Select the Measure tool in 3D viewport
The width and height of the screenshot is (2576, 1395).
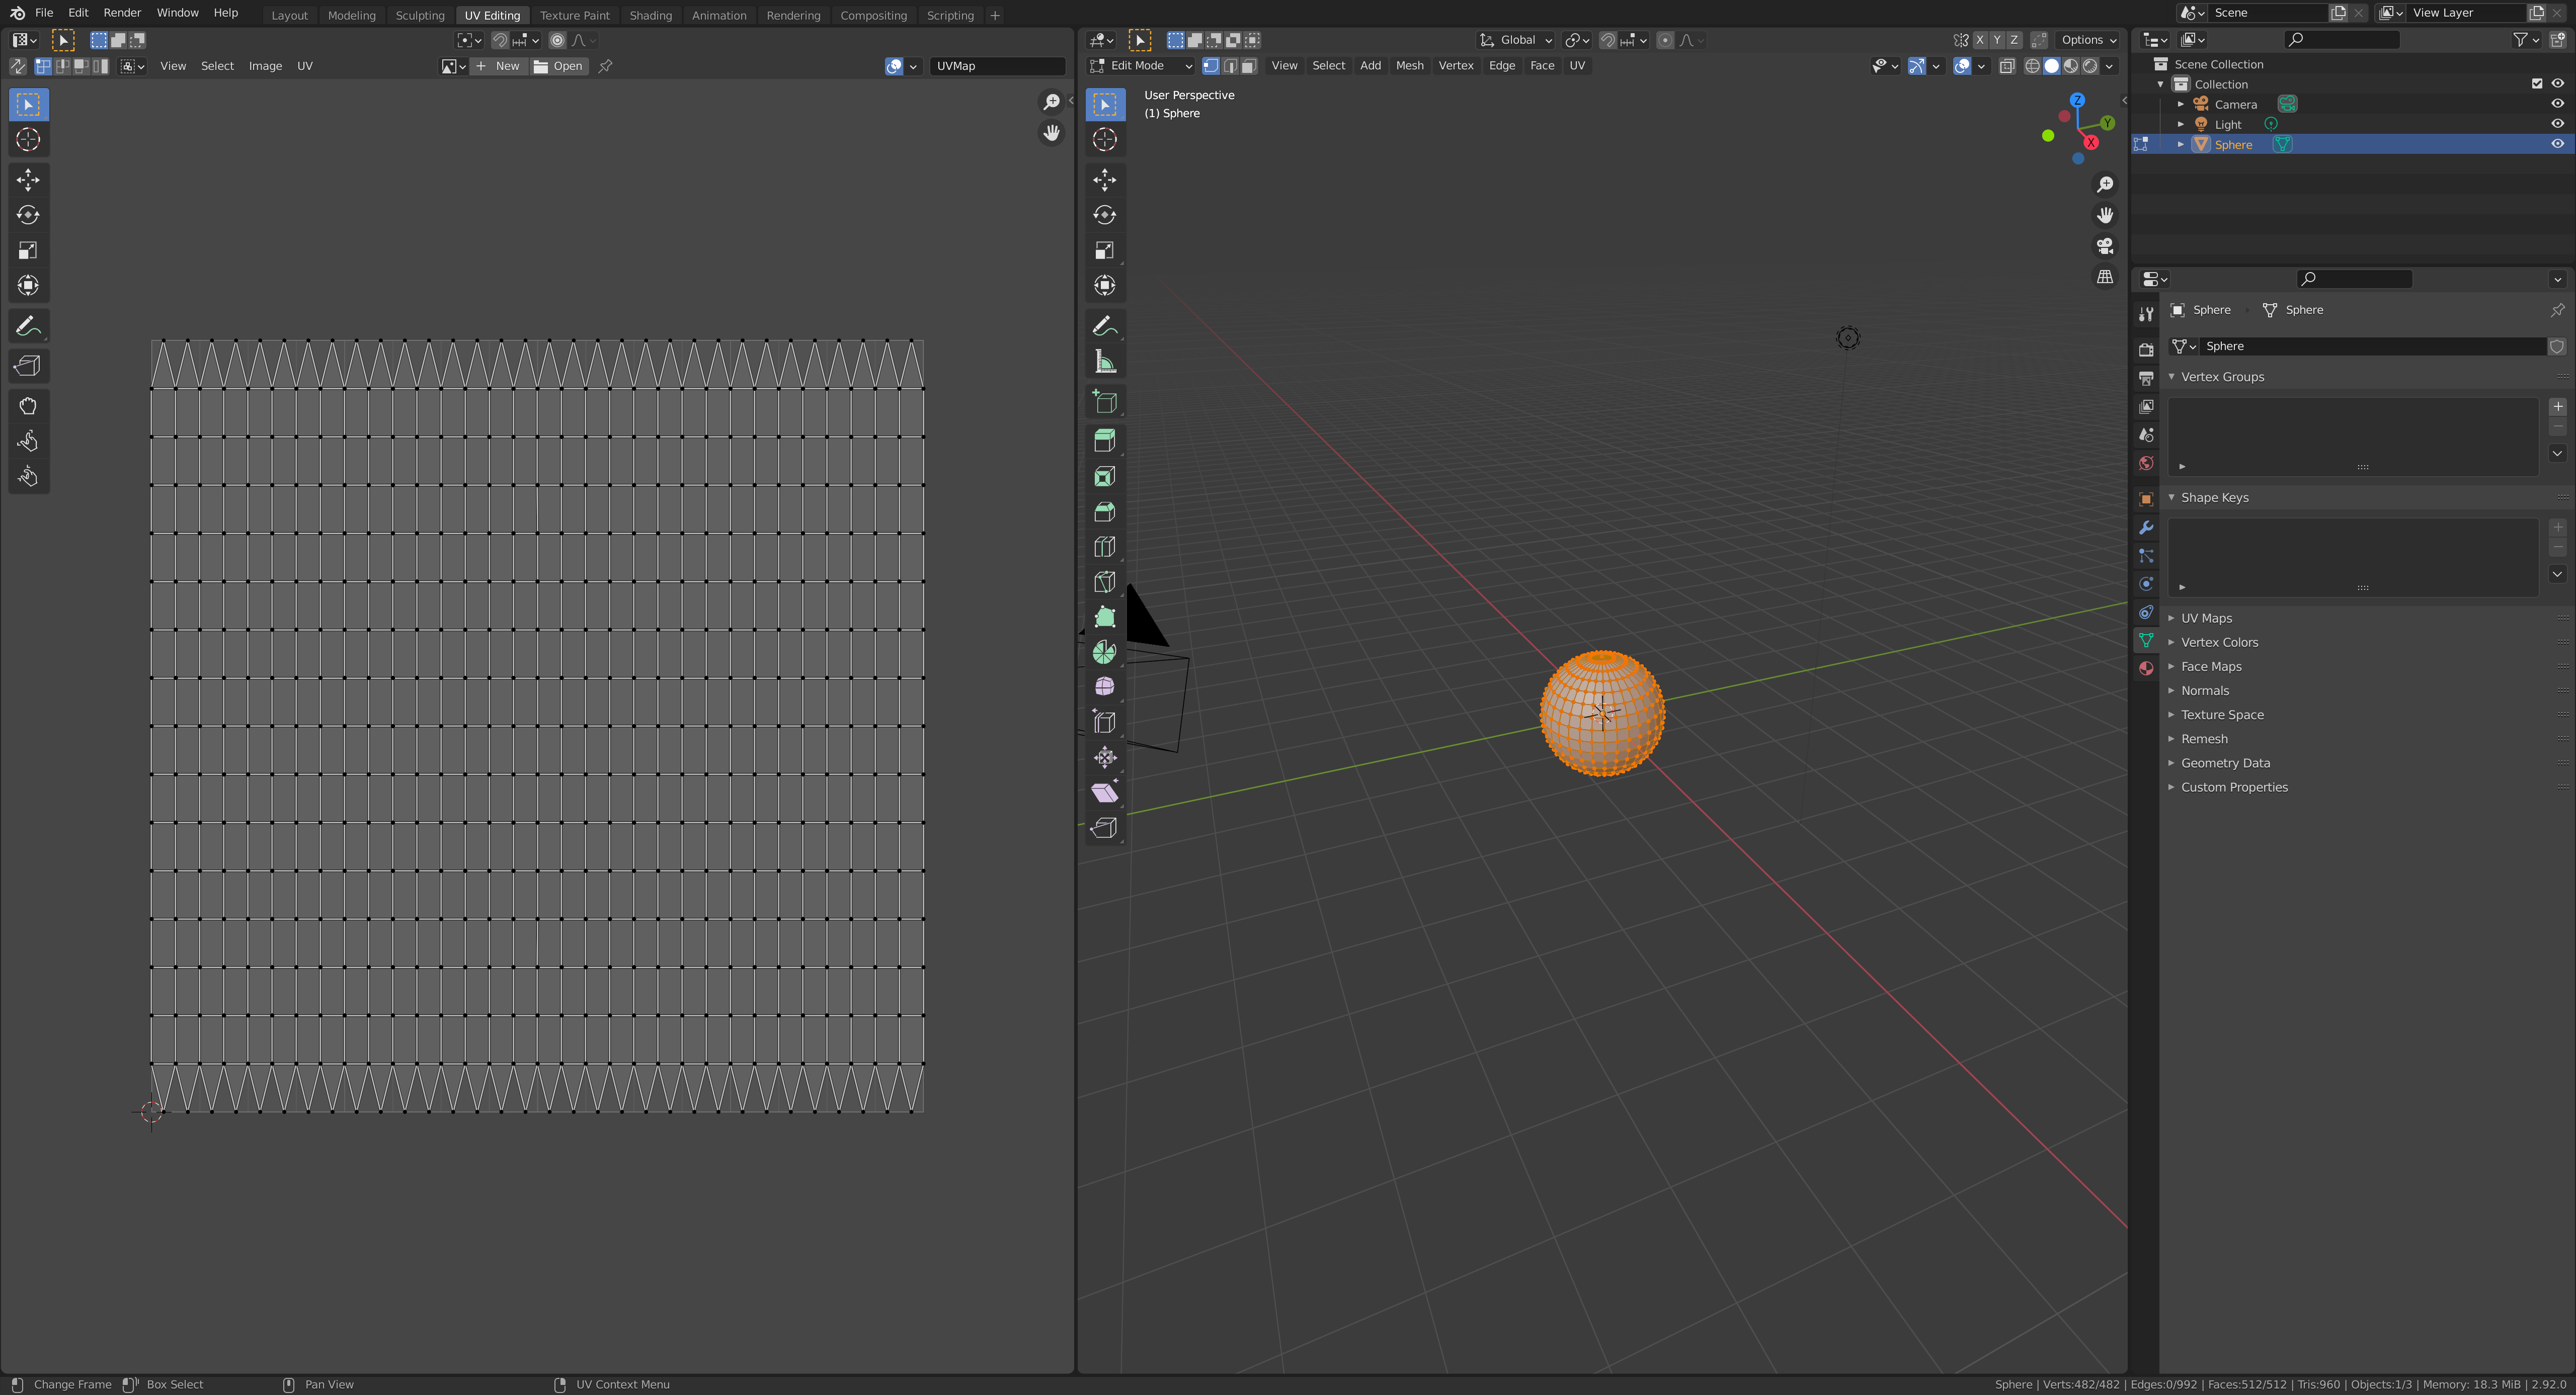click(x=1104, y=362)
